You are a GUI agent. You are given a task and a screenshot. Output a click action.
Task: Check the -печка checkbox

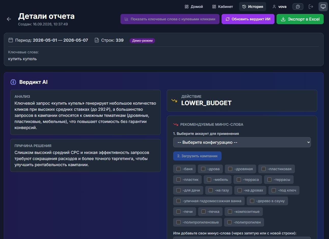[203, 212]
